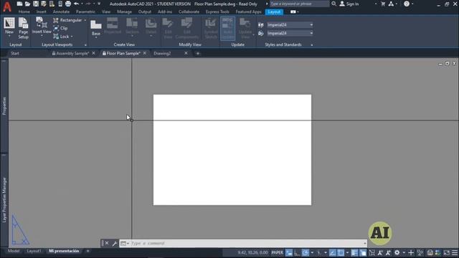Screen dimensions: 459x258
Task: Click the customize command line wrench icon
Action: coord(115,244)
